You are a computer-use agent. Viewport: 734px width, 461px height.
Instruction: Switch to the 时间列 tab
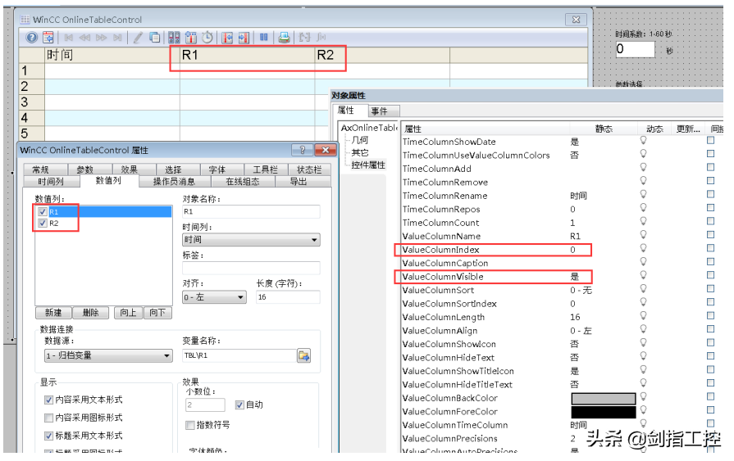pyautogui.click(x=51, y=182)
